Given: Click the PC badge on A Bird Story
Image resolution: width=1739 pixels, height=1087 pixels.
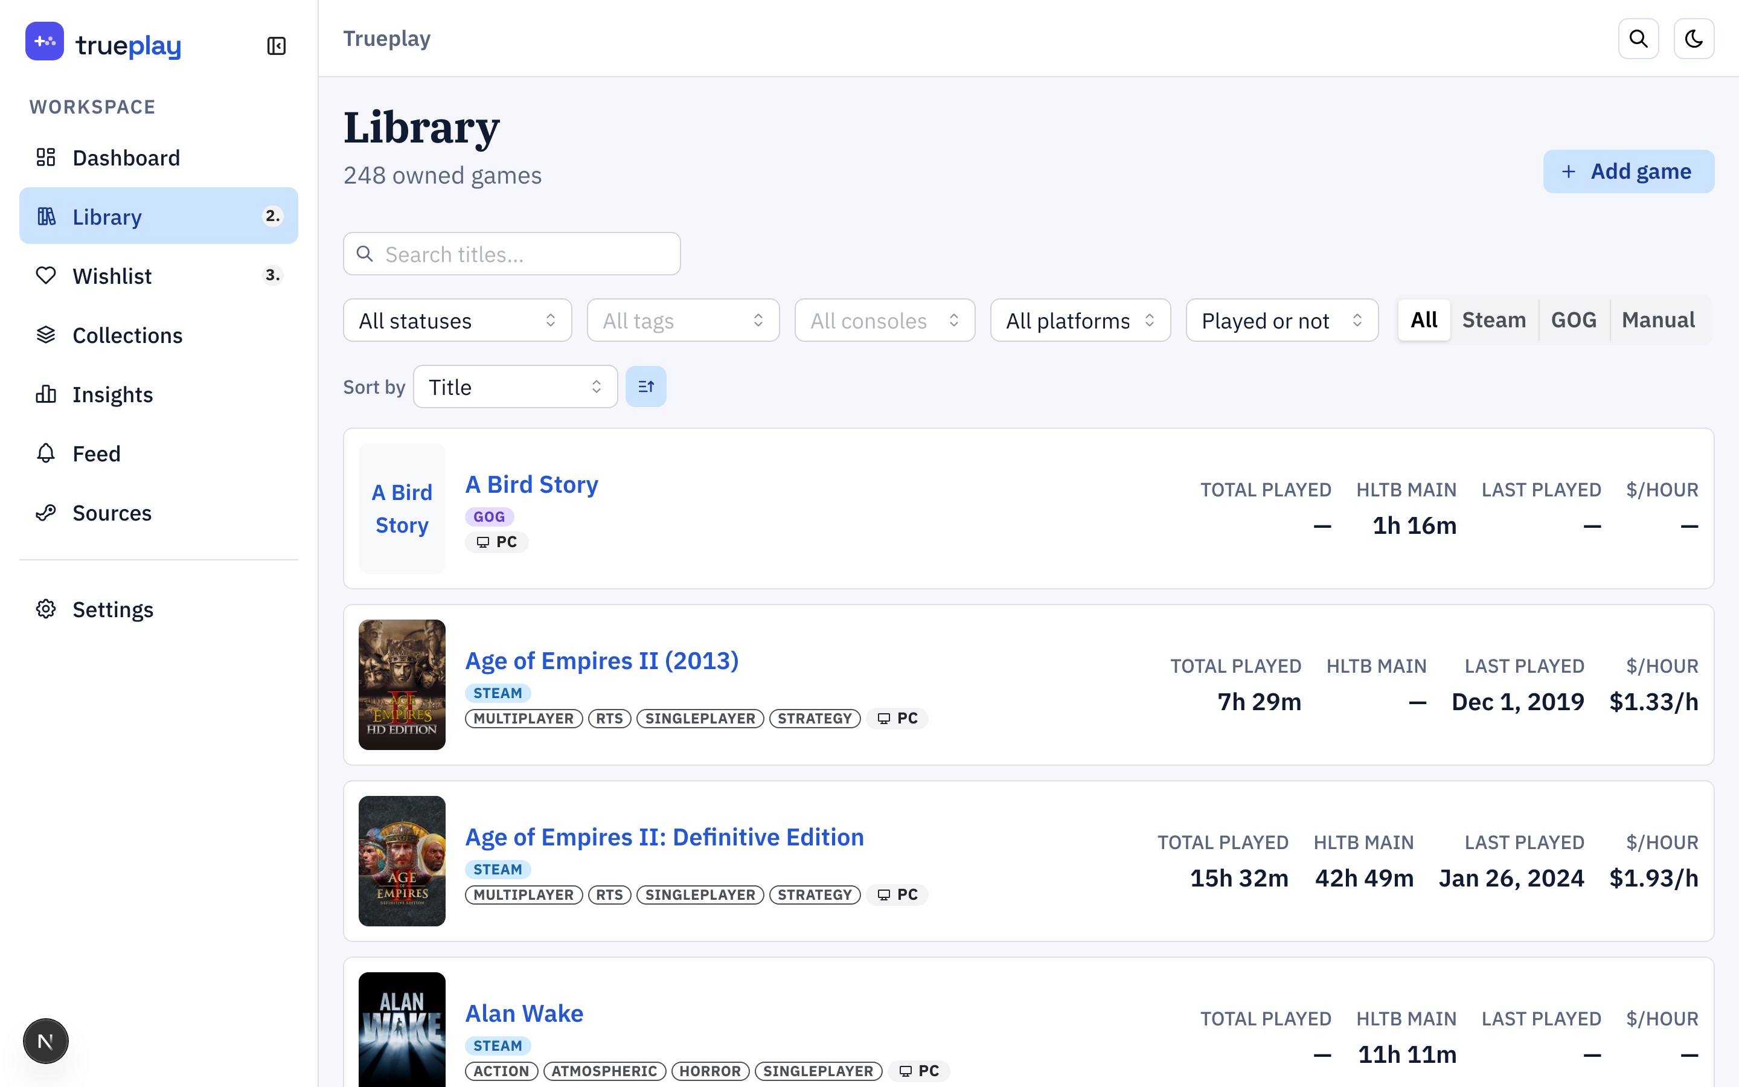Looking at the screenshot, I should pos(496,542).
